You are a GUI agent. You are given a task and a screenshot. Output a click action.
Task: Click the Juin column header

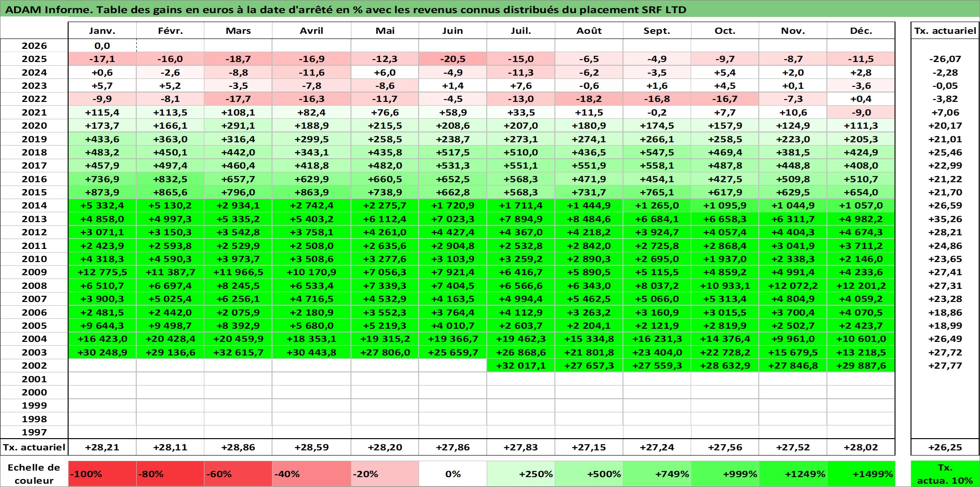(x=452, y=31)
